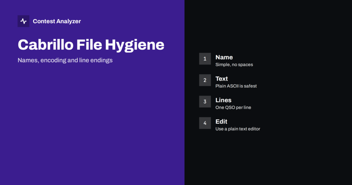The image size is (352, 185).
Task: Click the number 3 step badge
Action: (205, 101)
